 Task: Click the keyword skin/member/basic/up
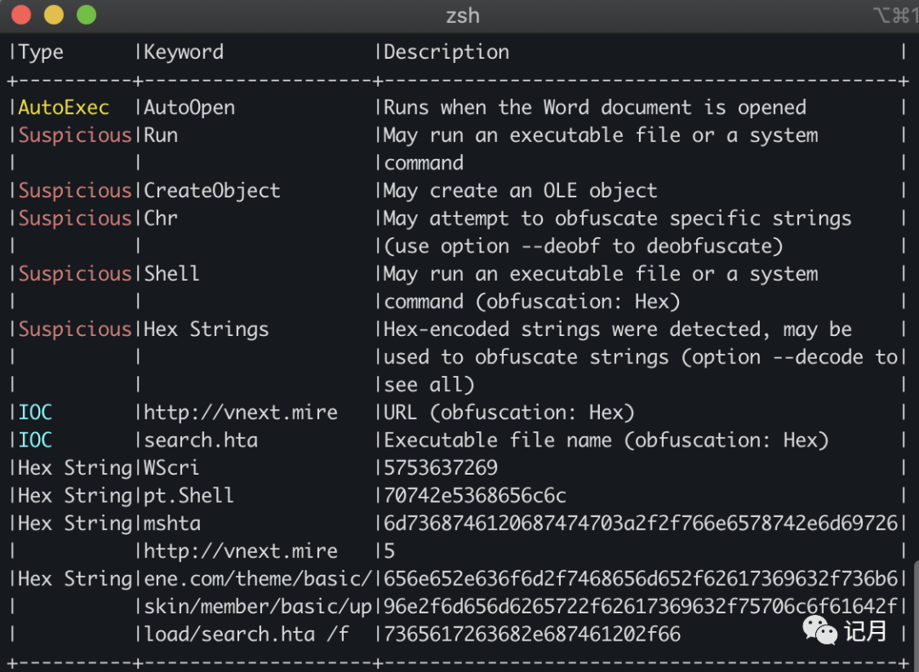click(x=258, y=607)
